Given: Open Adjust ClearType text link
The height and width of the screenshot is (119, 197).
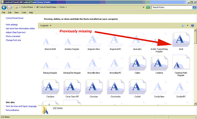Looking at the screenshot, I should pos(16,33).
